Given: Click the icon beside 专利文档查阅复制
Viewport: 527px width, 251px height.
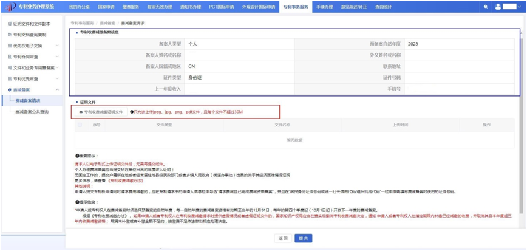Looking at the screenshot, I should [10, 35].
